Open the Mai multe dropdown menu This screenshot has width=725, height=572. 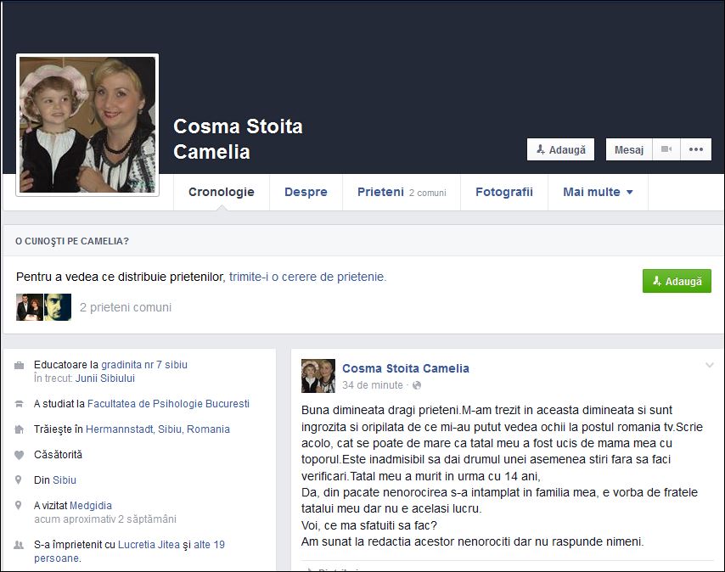pyautogui.click(x=598, y=192)
